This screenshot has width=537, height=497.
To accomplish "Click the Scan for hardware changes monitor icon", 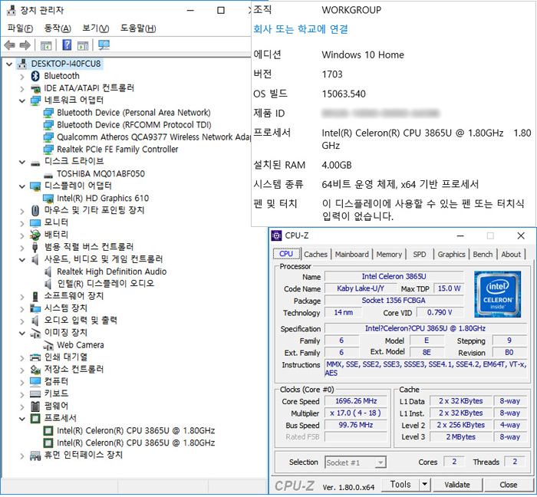I will tap(104, 44).
